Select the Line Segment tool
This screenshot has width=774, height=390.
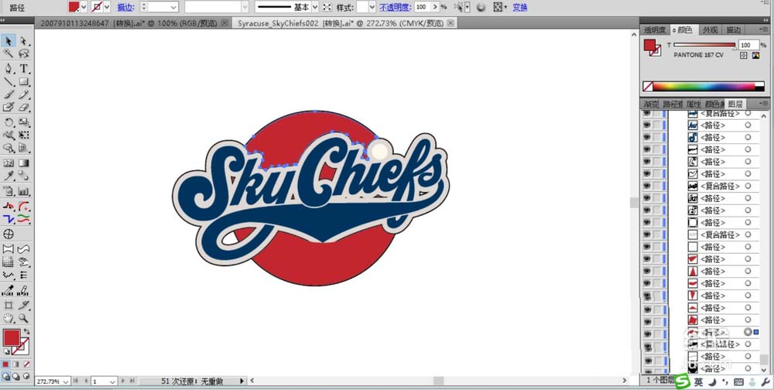click(9, 82)
